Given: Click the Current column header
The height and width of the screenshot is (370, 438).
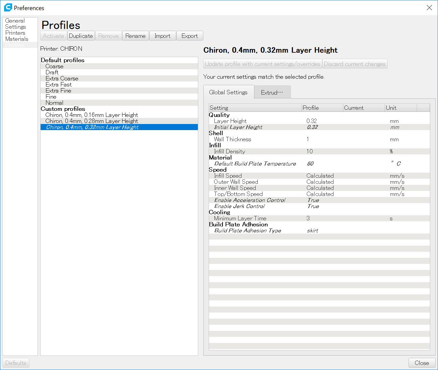Looking at the screenshot, I should [364, 108].
